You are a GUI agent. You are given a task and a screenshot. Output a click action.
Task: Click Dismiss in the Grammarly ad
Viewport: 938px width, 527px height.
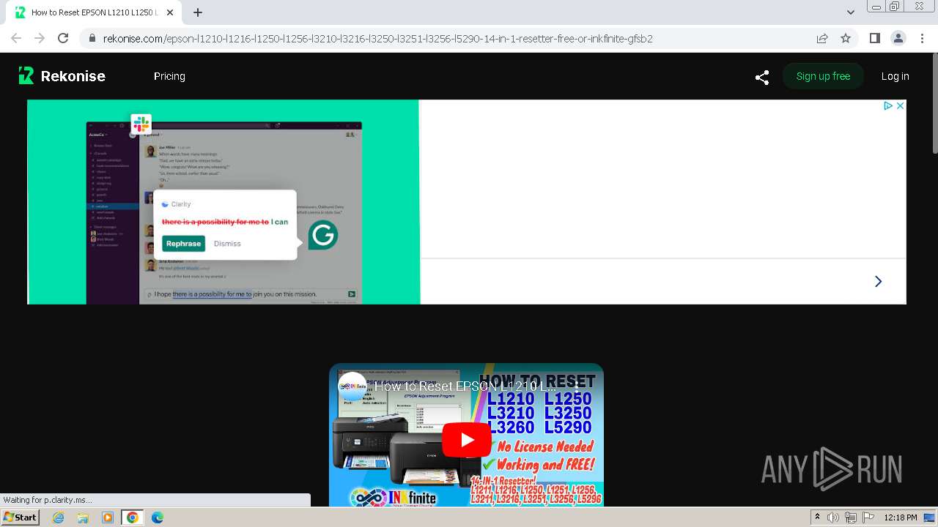pos(227,244)
